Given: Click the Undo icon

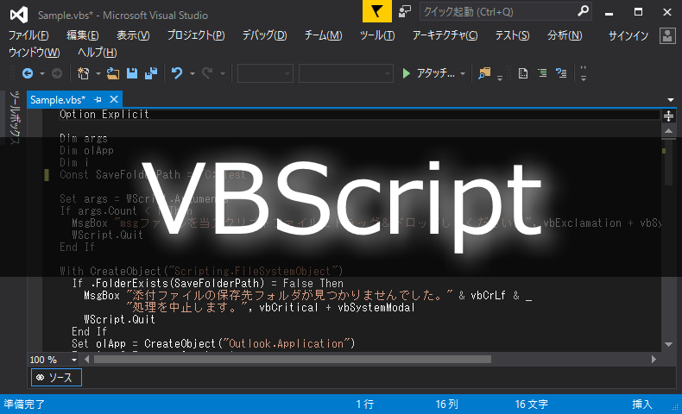Looking at the screenshot, I should [177, 73].
